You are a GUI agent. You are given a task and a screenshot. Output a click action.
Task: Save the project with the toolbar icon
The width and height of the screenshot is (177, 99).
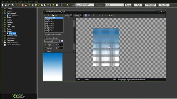pos(9,5)
